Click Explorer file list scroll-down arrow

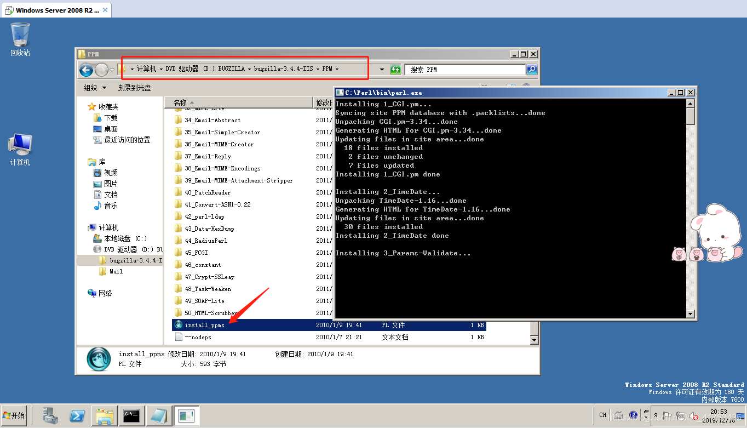pos(535,340)
